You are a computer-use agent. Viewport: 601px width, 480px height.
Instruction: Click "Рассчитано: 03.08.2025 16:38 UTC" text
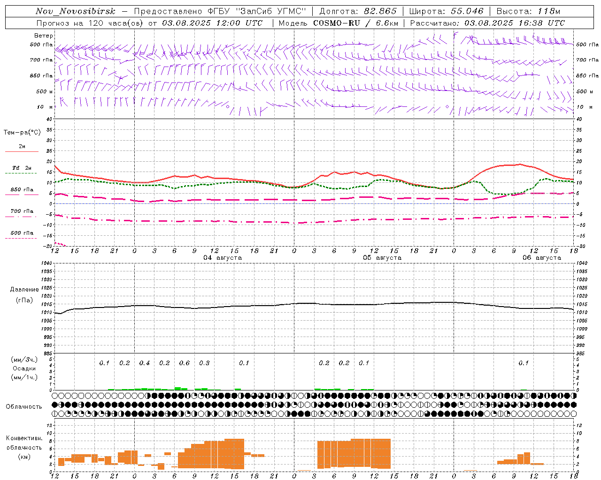[487, 23]
